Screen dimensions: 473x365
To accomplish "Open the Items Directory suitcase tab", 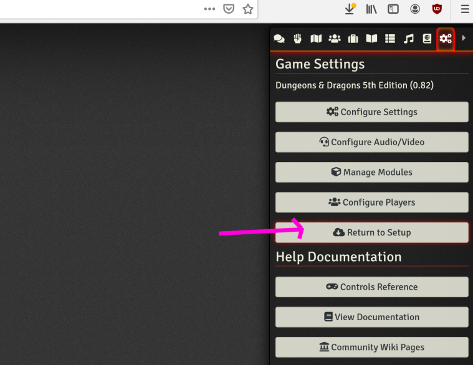I will pyautogui.click(x=353, y=39).
